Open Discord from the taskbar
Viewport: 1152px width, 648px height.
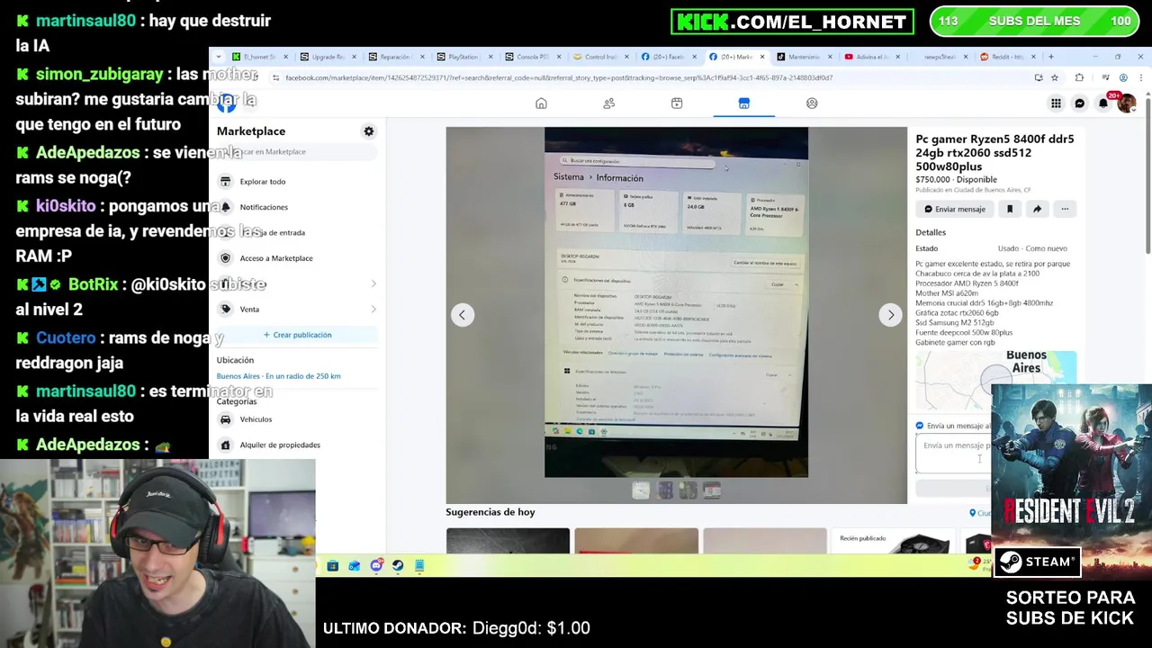pyautogui.click(x=376, y=565)
